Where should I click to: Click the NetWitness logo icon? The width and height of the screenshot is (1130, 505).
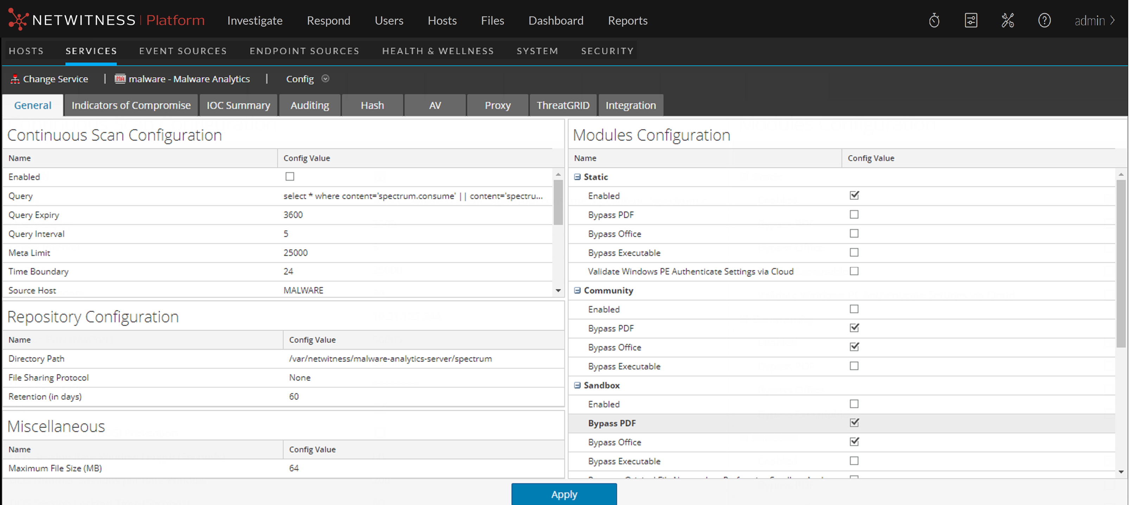tap(18, 20)
